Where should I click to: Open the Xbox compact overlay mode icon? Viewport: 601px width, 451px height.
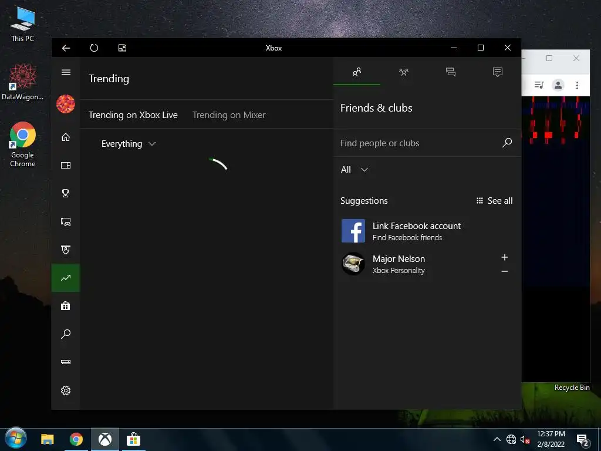(x=122, y=48)
